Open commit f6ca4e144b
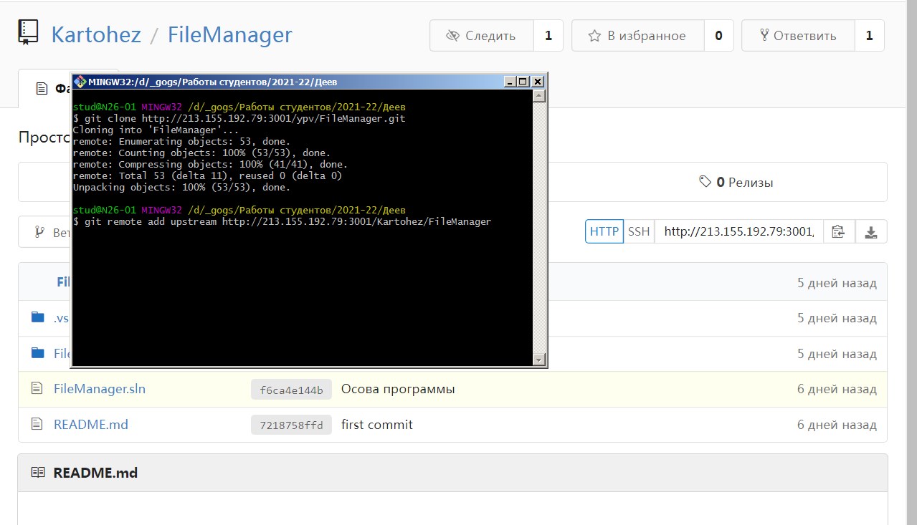917x525 pixels. [291, 390]
